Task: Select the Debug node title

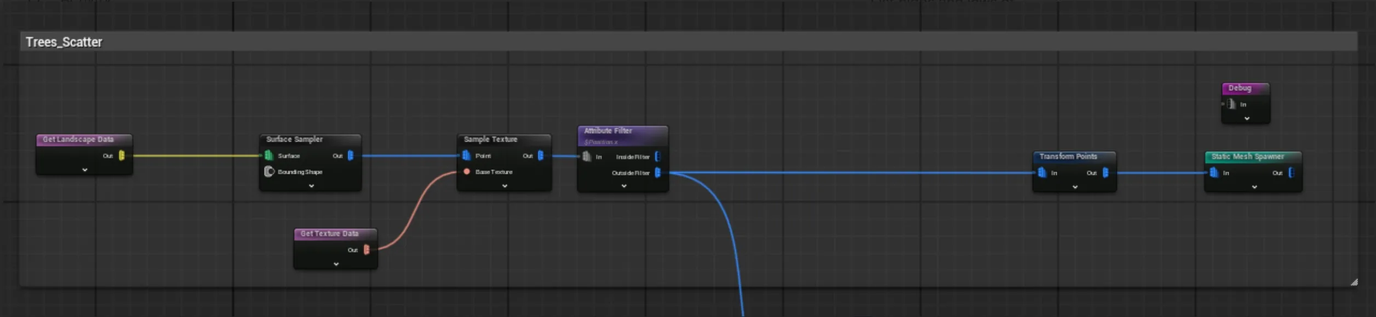Action: (1240, 88)
